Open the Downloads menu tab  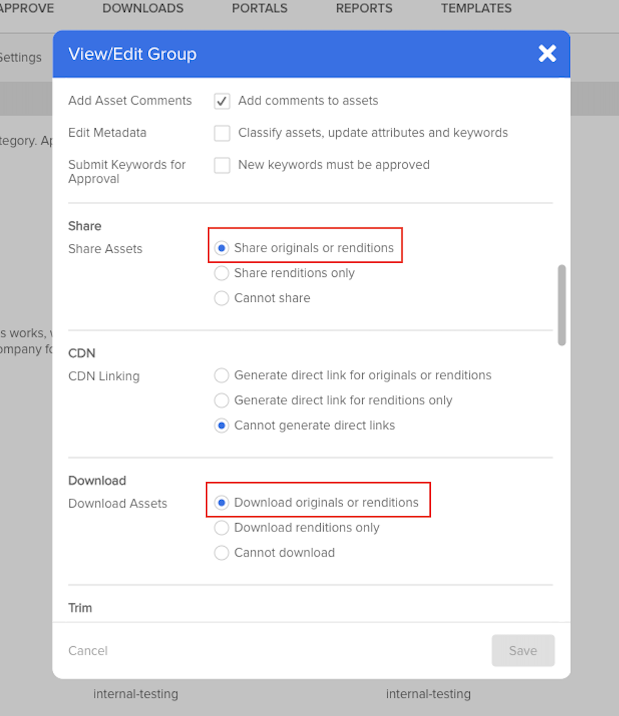pos(143,8)
